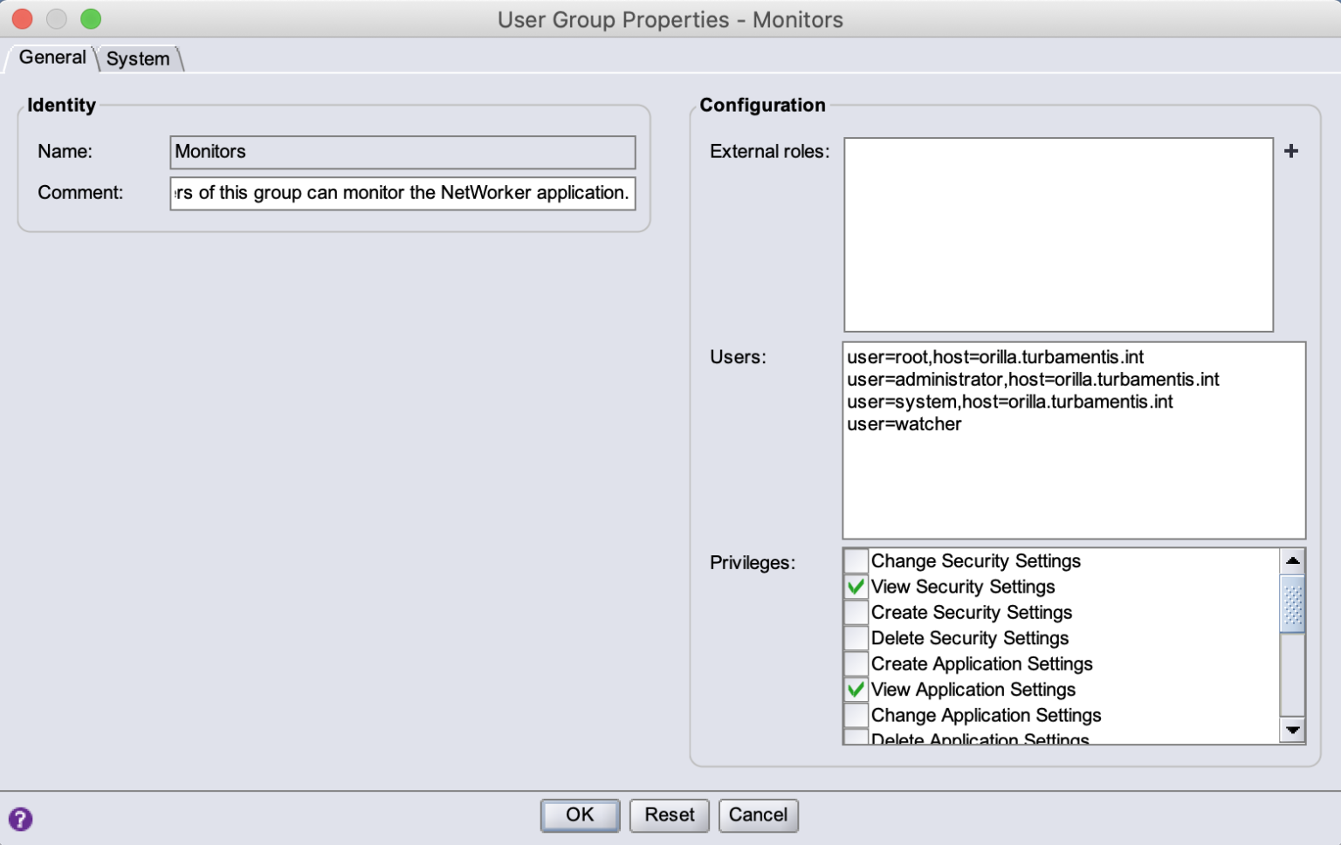Check the Create Application Settings privilege
Image resolution: width=1341 pixels, height=845 pixels.
855,663
